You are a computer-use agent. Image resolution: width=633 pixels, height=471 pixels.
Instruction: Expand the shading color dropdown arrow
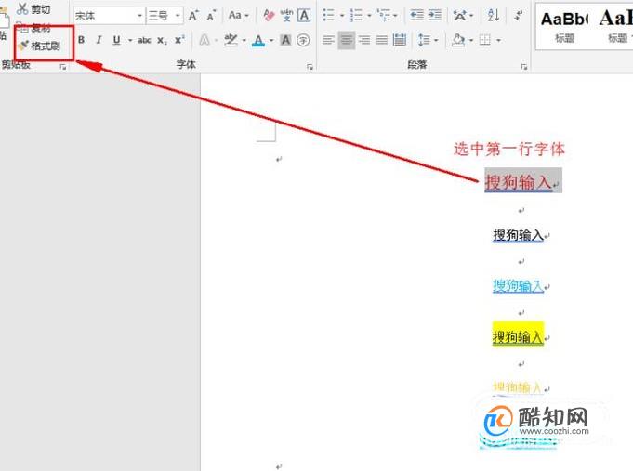tap(471, 40)
